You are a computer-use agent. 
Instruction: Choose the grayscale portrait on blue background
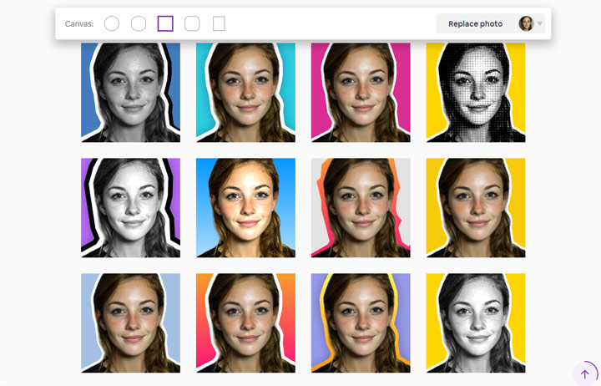131,93
